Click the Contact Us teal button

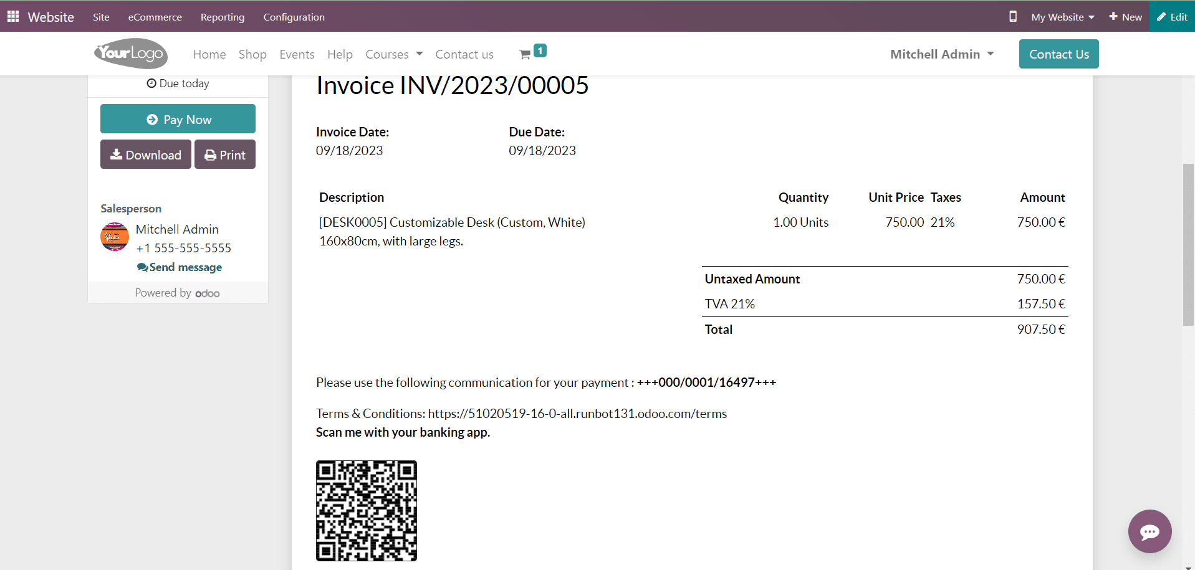click(1058, 54)
